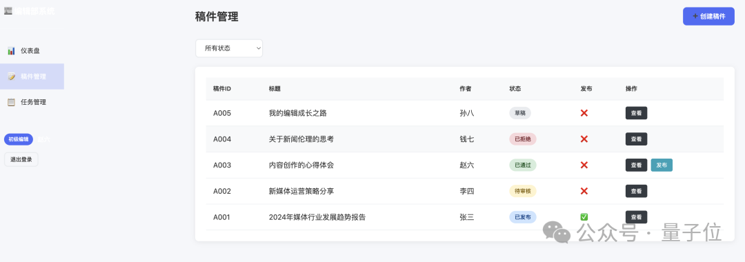Click the manuscript ID A003

point(222,165)
